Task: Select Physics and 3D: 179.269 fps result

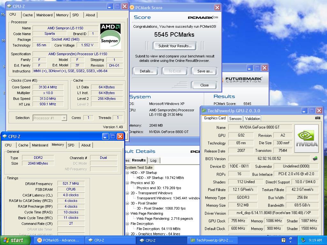Action: pyautogui.click(x=159, y=188)
